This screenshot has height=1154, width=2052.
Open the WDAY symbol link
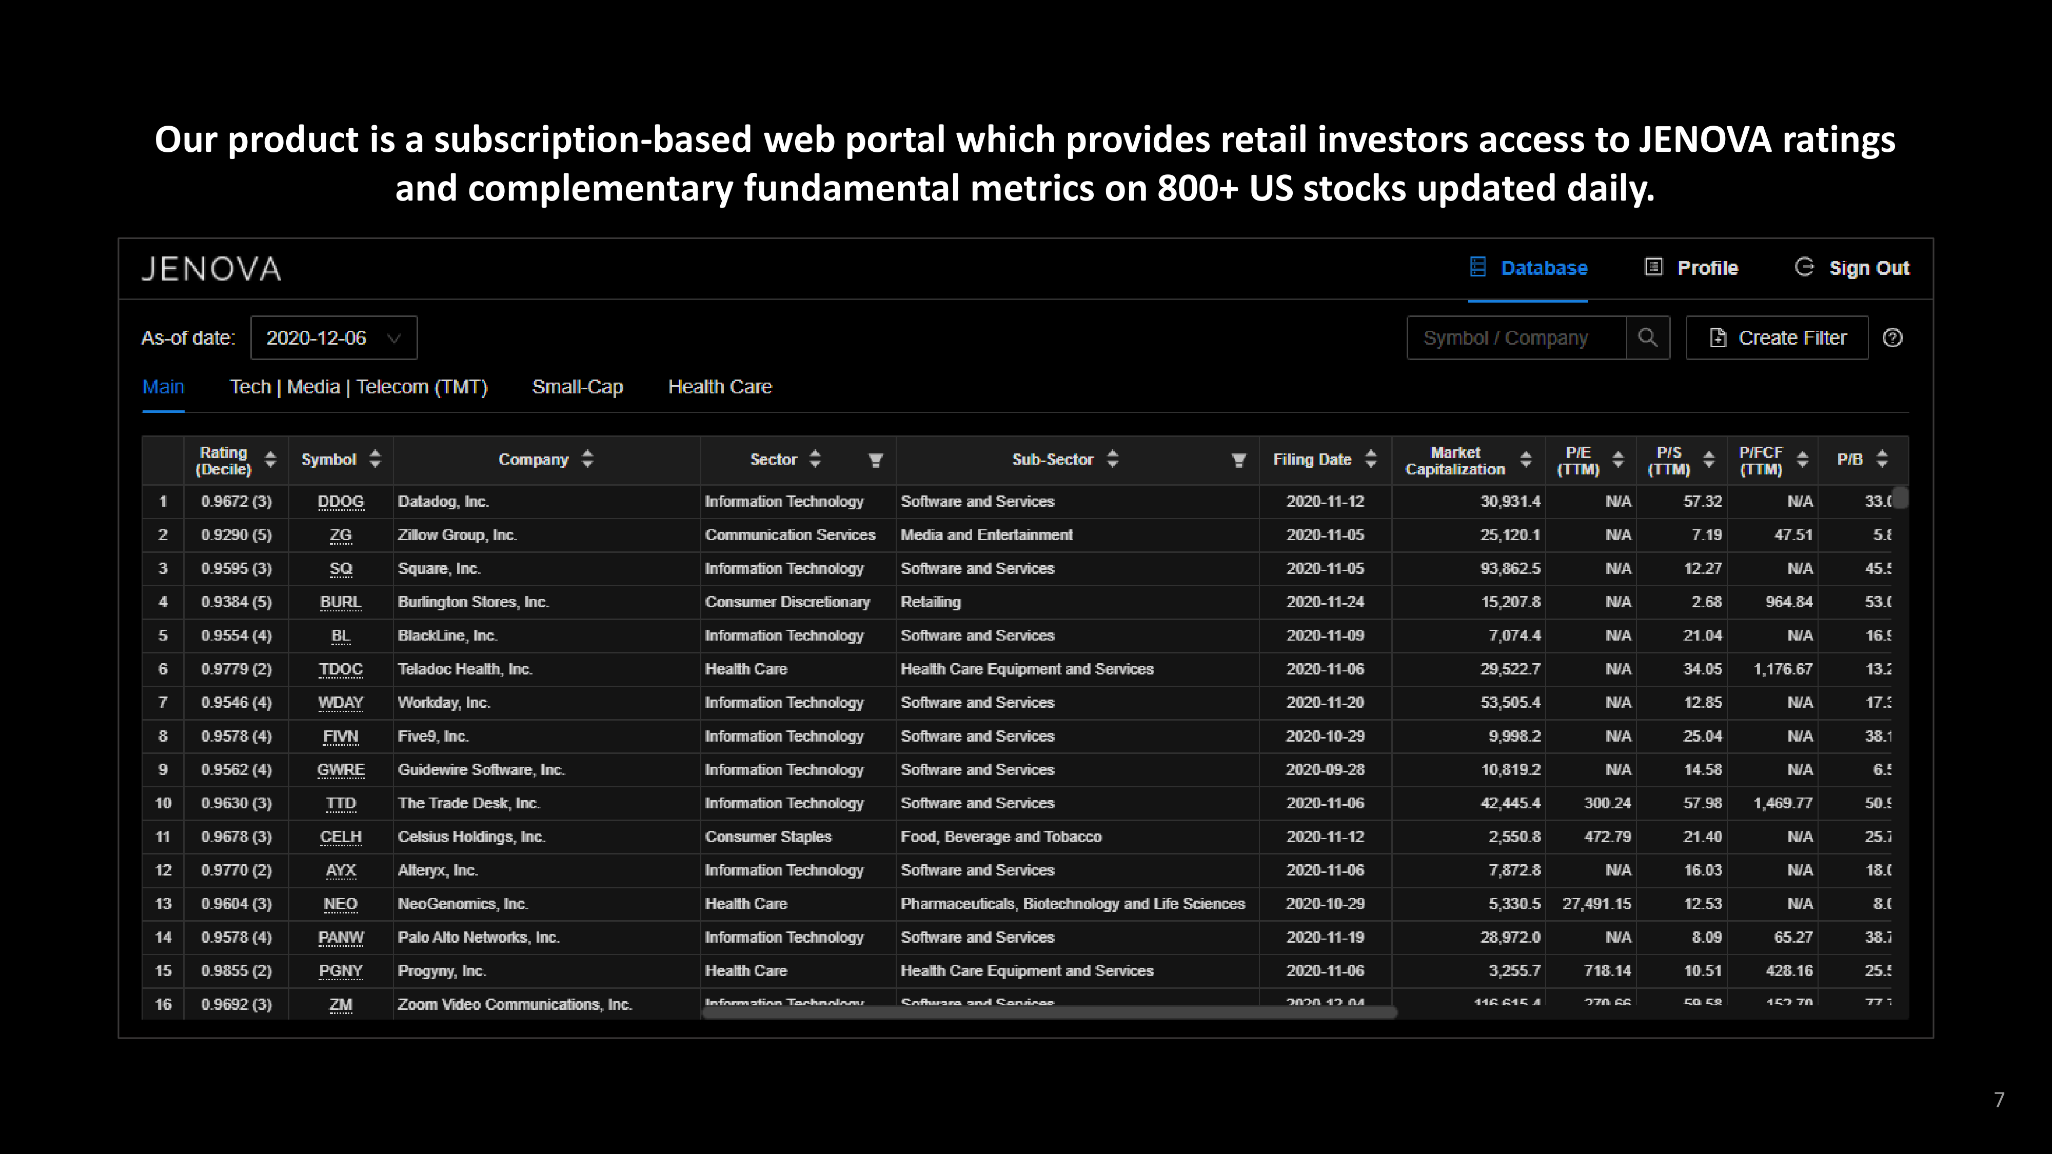(x=341, y=703)
